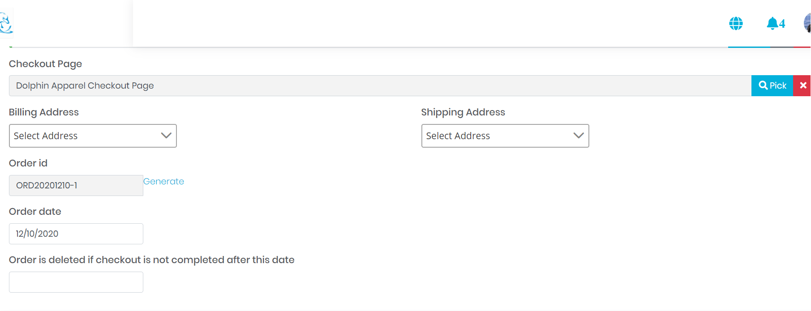Click the user avatar in the header

point(807,23)
